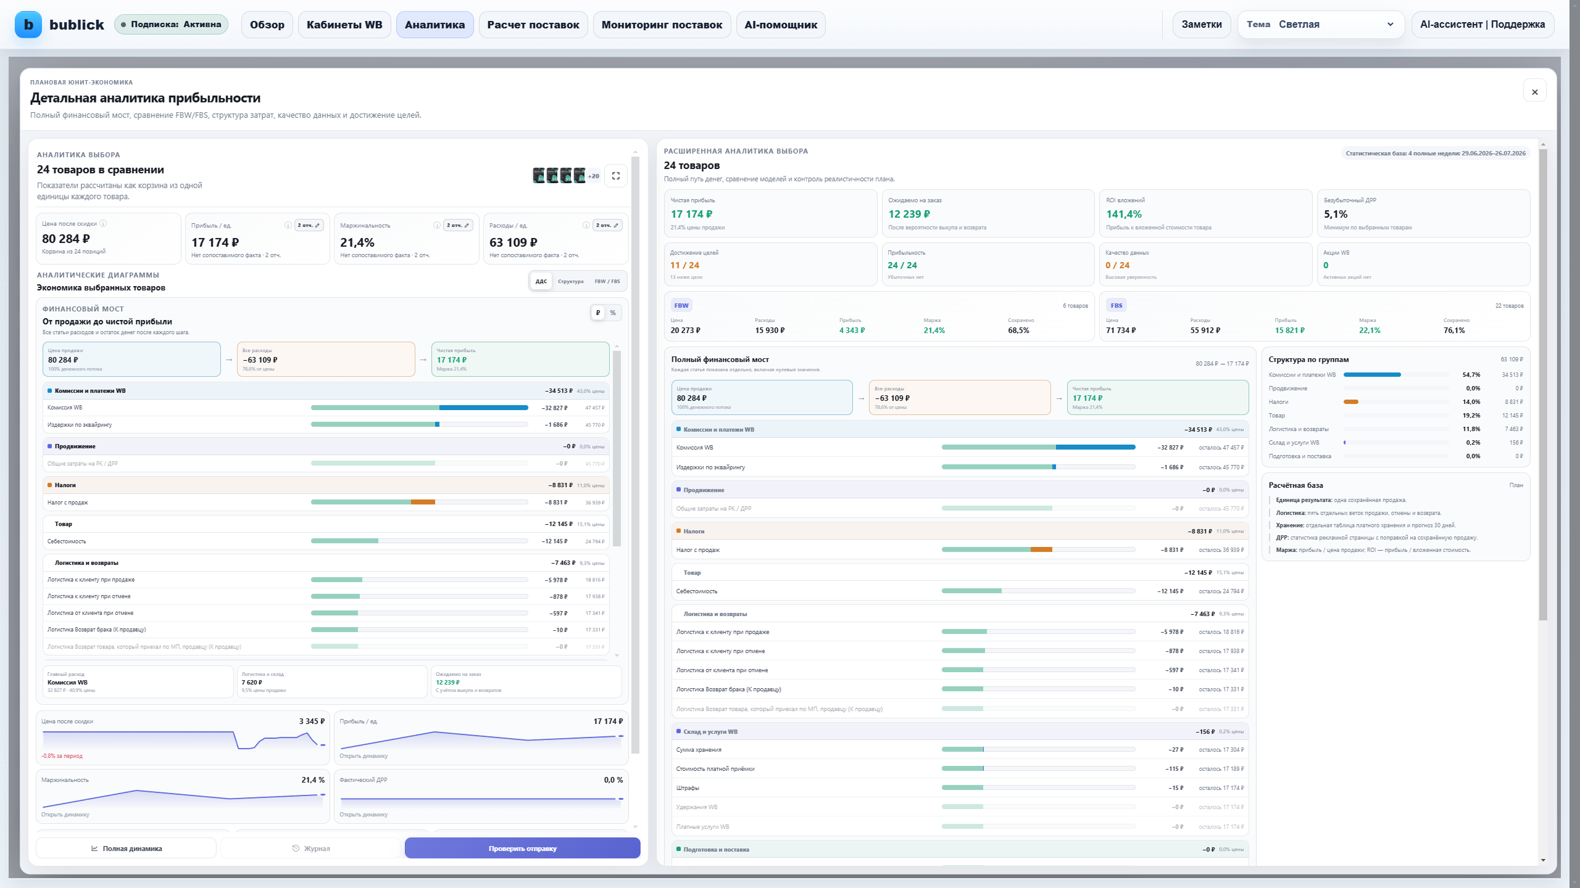Click the scroll-up arrow of the right panel
Viewport: 1580px width, 888px height.
(1543, 144)
